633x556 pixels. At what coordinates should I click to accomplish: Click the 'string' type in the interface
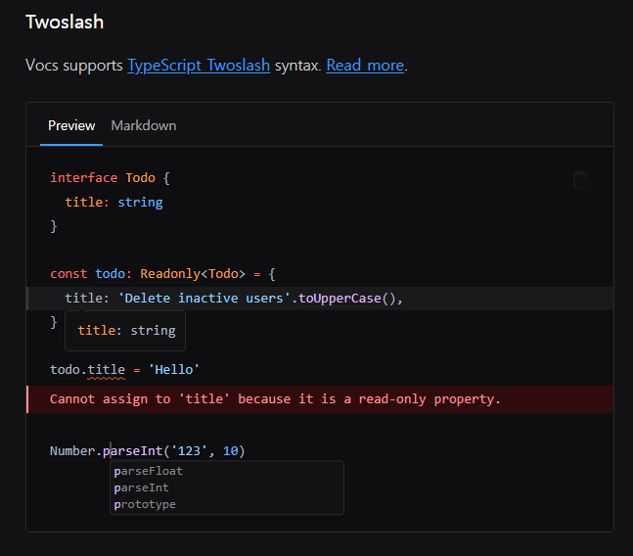tap(140, 202)
